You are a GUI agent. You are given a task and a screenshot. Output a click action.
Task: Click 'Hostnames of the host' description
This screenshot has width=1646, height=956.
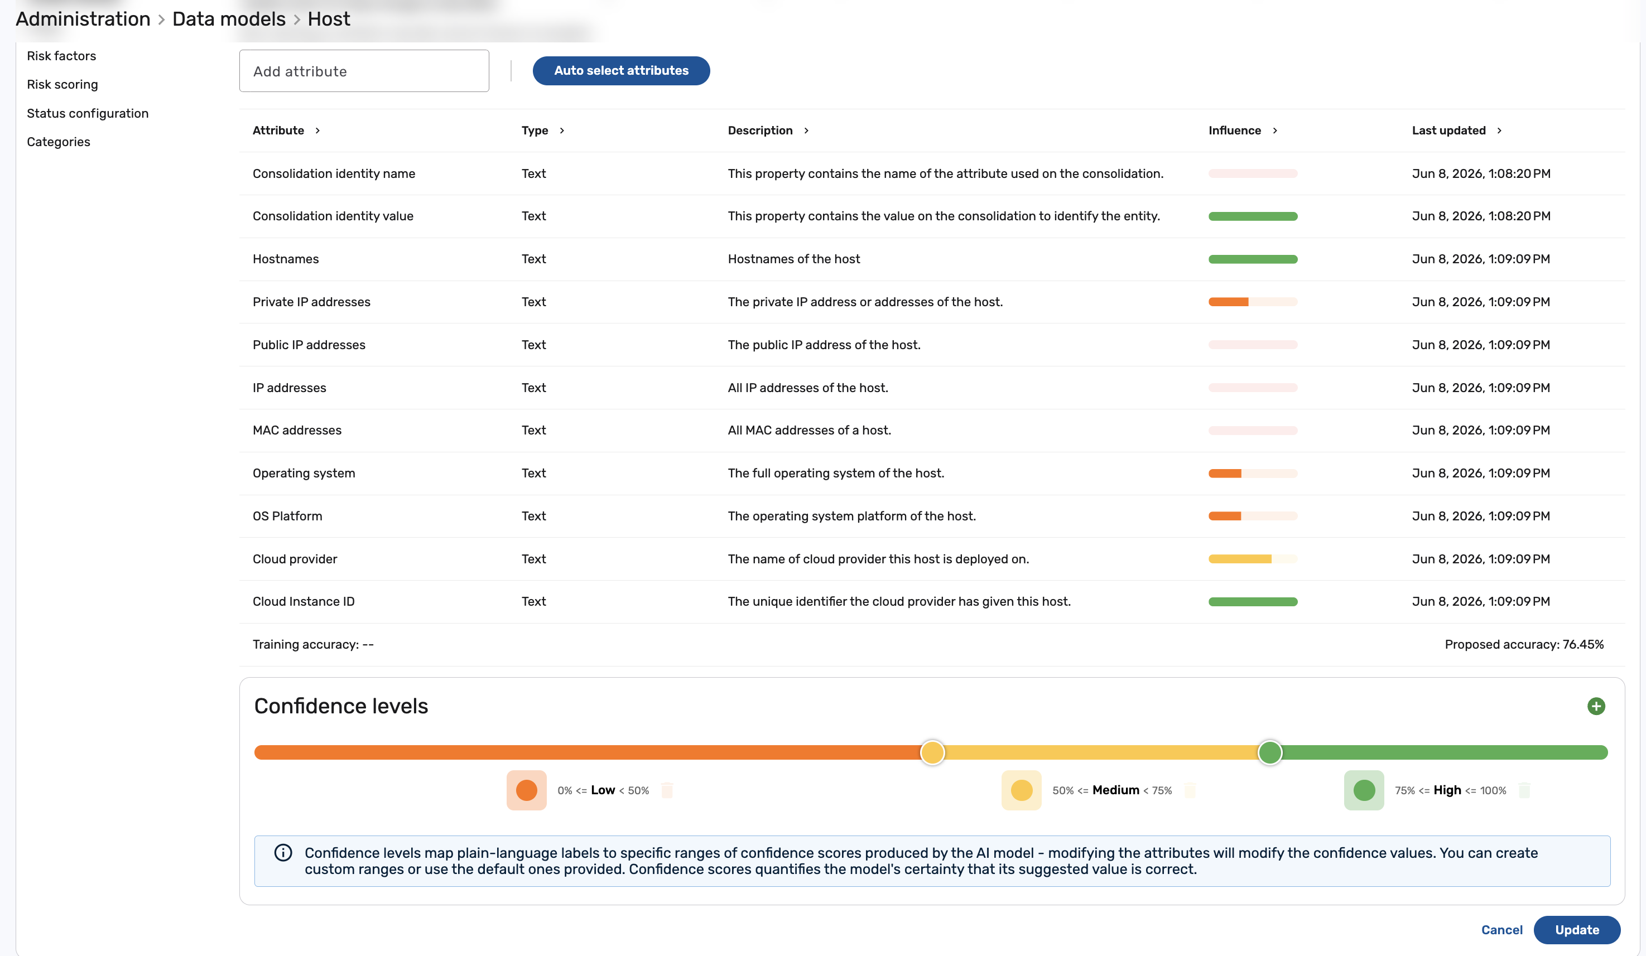click(793, 259)
